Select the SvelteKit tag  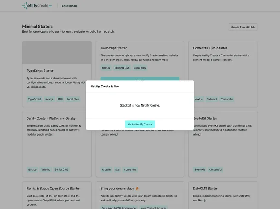(x=200, y=169)
